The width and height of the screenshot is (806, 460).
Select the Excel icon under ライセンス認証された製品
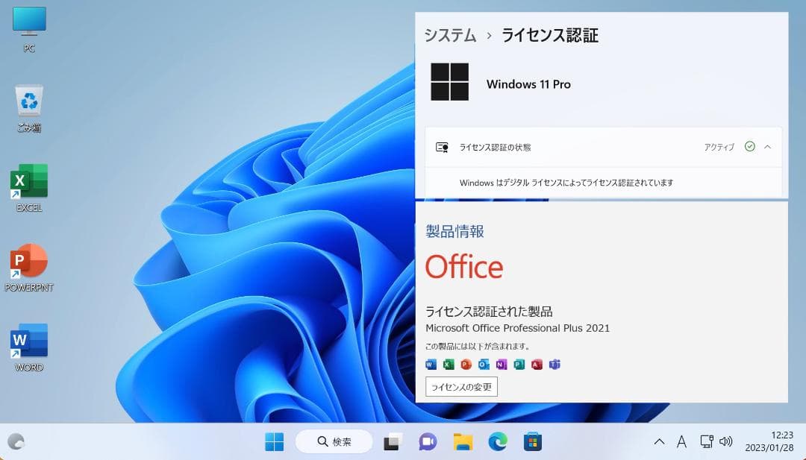point(449,365)
